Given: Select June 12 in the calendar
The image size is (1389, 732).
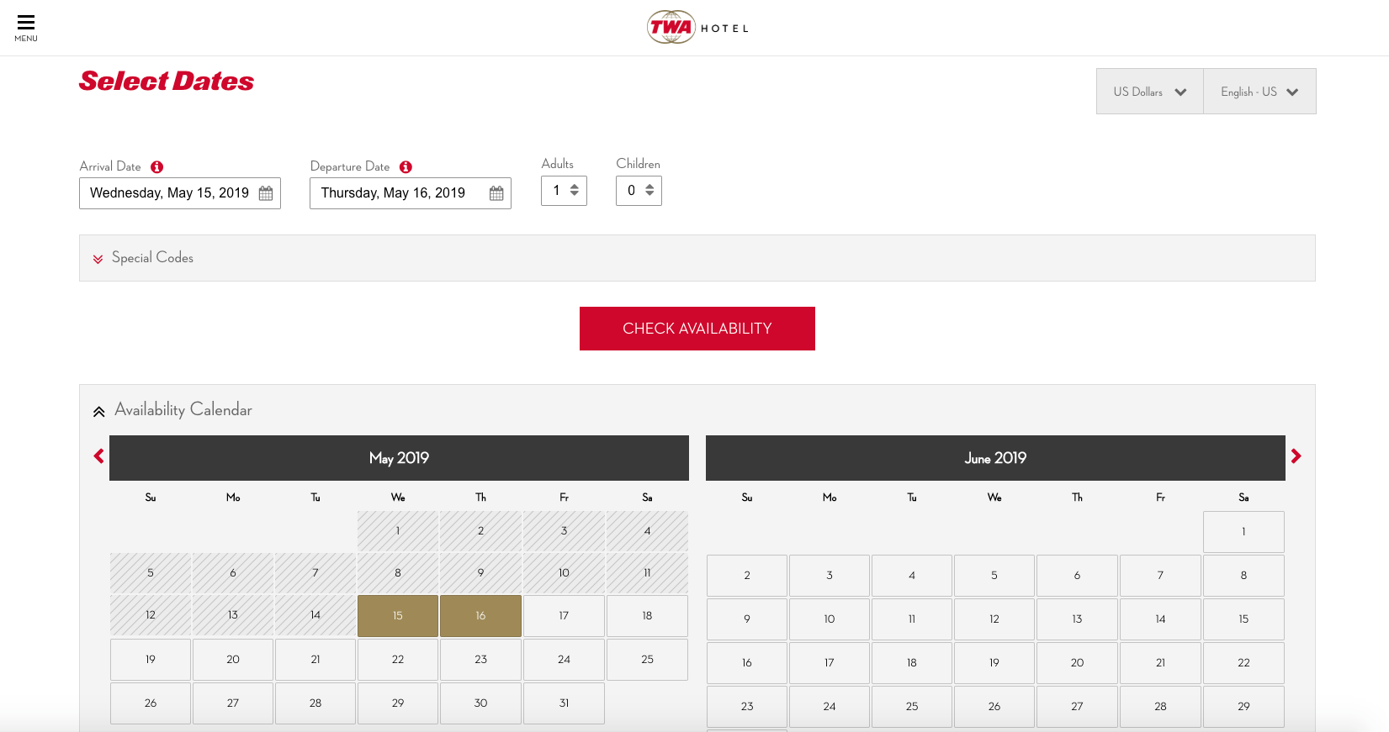Looking at the screenshot, I should pyautogui.click(x=994, y=619).
